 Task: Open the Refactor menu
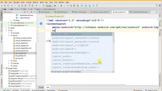click(x=36, y=2)
